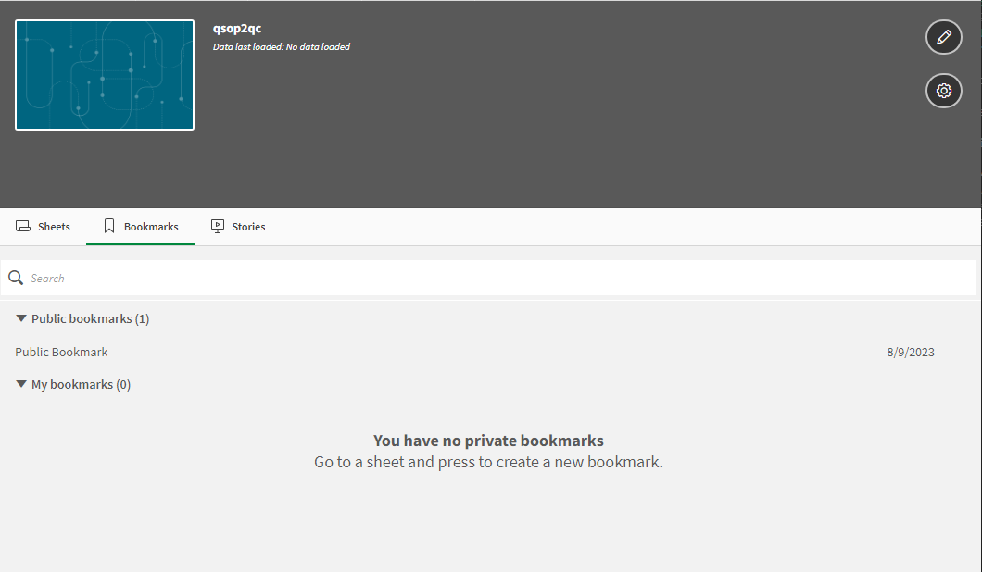Open the Public Bookmark entry
The height and width of the screenshot is (572, 982).
point(61,353)
